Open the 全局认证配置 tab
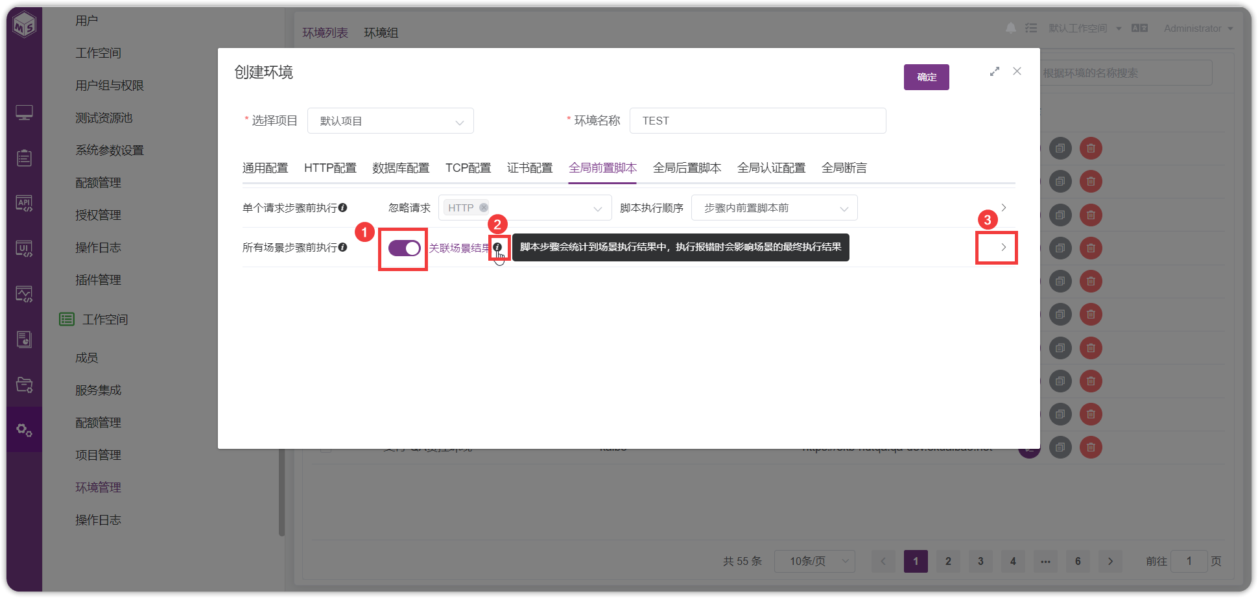 point(771,168)
